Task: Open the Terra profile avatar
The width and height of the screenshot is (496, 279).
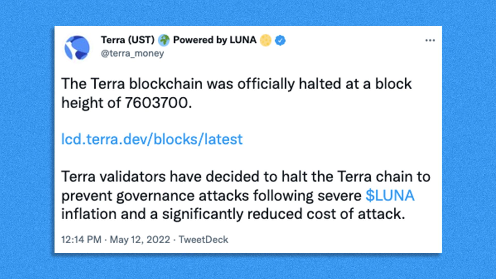Action: tap(77, 48)
